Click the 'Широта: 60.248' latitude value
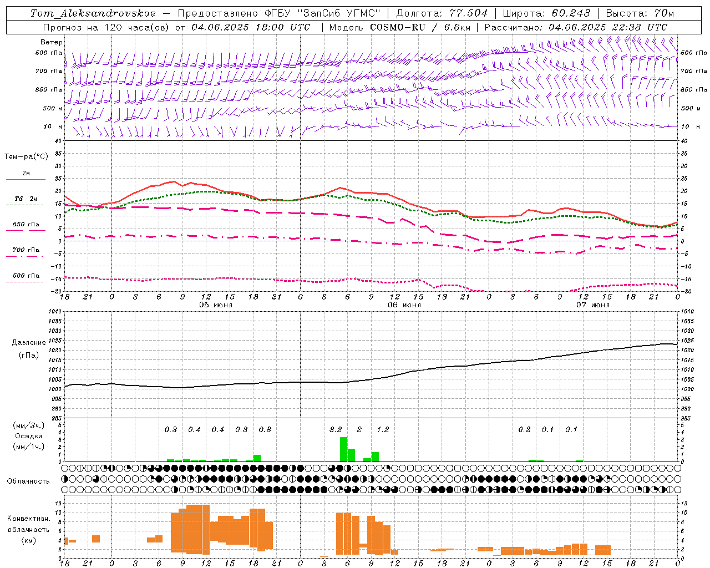The image size is (710, 568). click(547, 13)
